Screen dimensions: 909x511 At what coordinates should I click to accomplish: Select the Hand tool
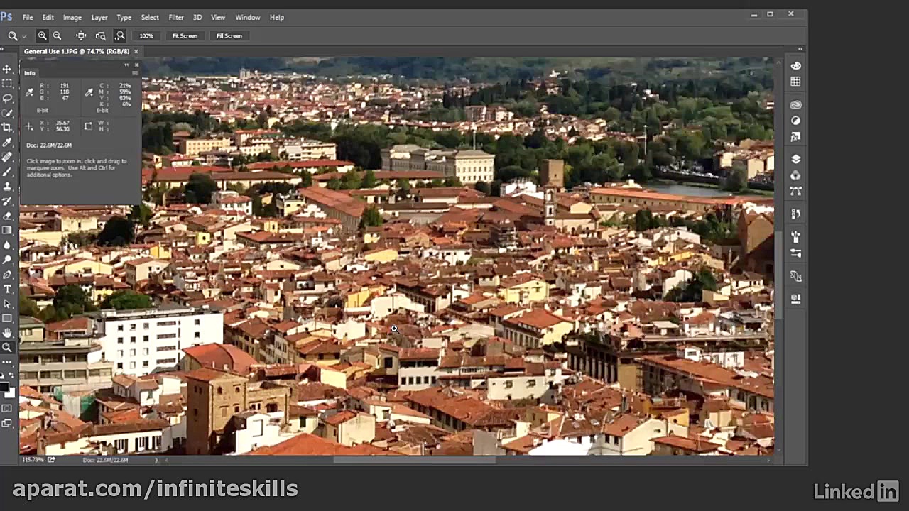click(x=7, y=333)
